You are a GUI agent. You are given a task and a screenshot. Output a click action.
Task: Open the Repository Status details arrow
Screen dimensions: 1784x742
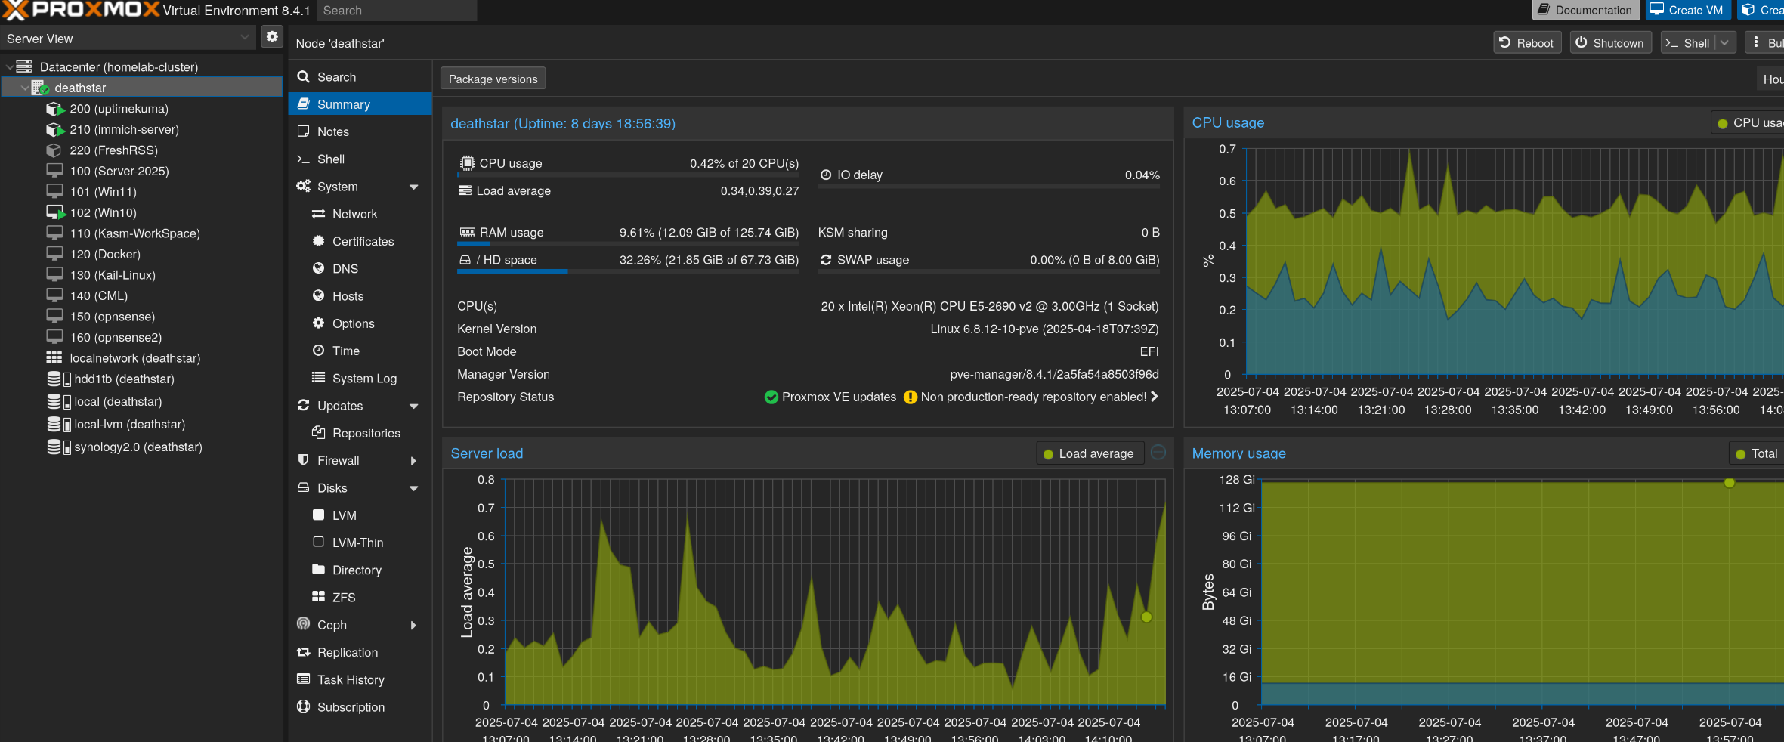point(1155,397)
